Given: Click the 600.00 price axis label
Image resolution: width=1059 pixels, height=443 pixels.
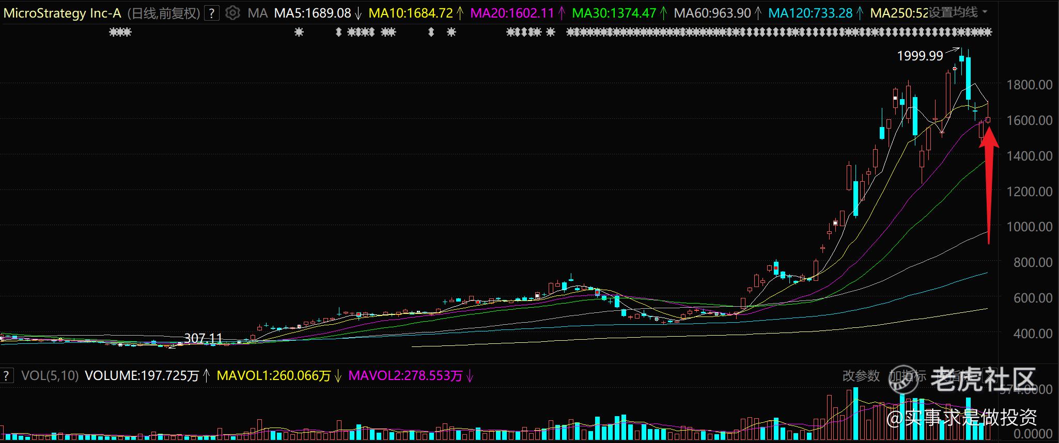Looking at the screenshot, I should click(x=1033, y=298).
